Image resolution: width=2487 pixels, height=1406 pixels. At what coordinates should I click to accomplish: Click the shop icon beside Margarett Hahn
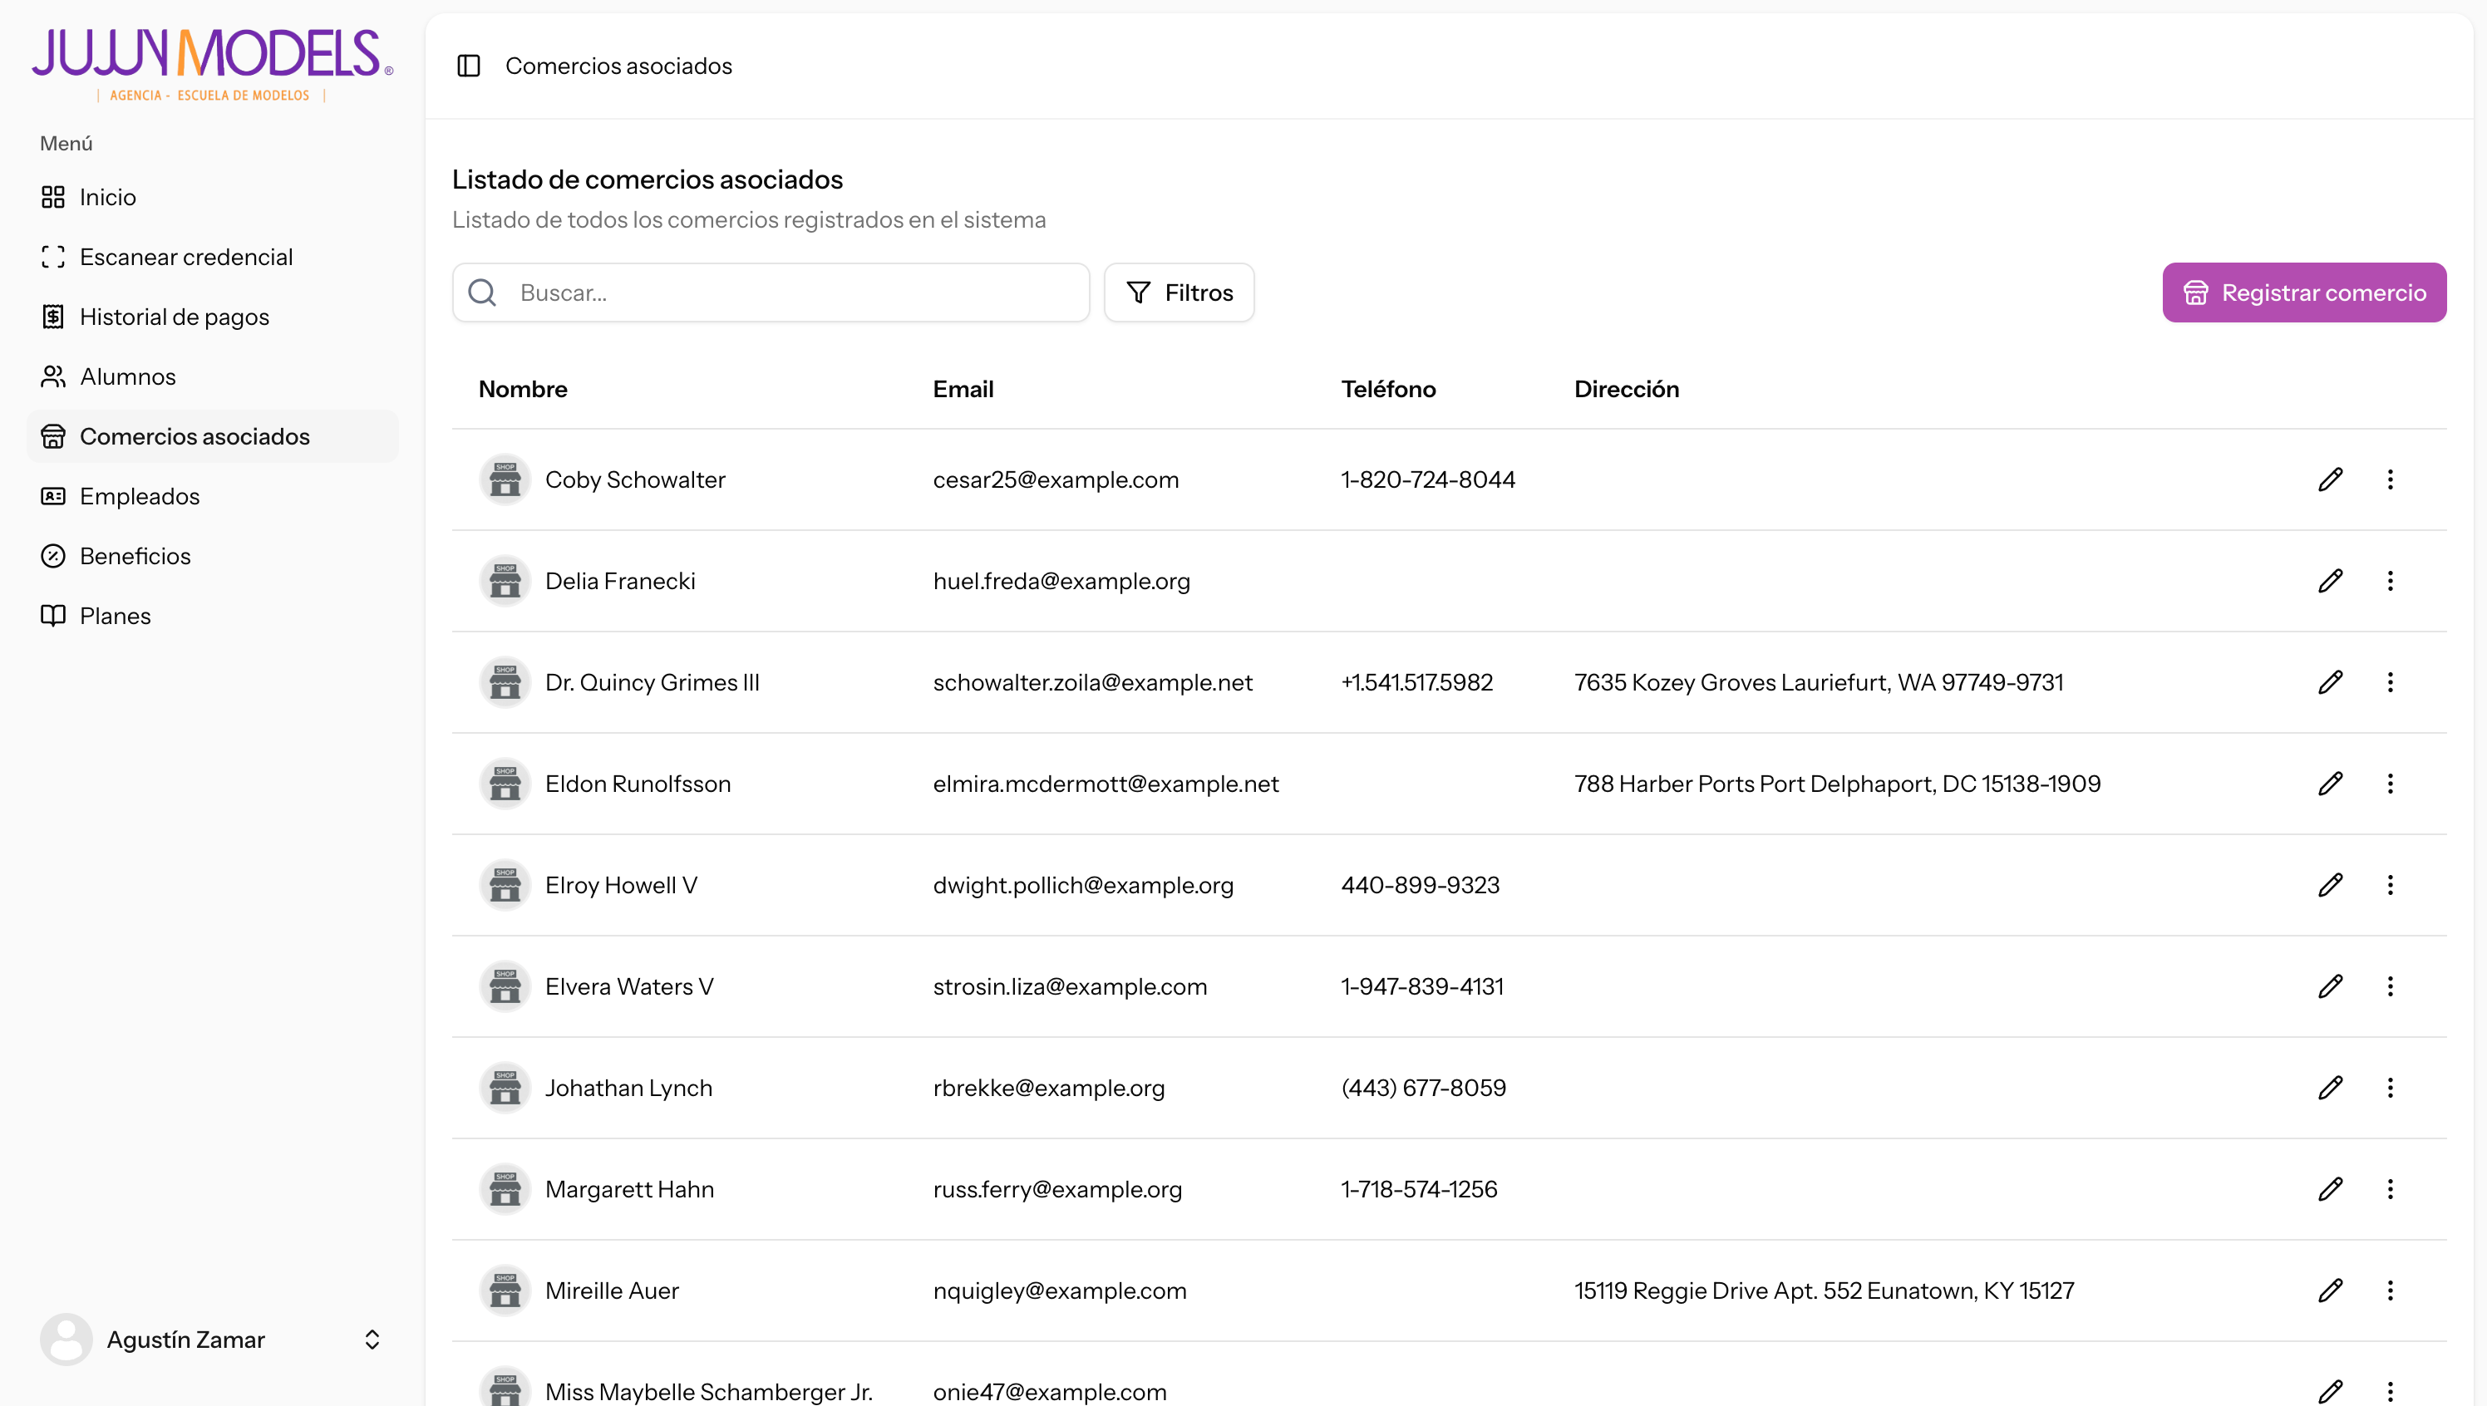pos(505,1190)
